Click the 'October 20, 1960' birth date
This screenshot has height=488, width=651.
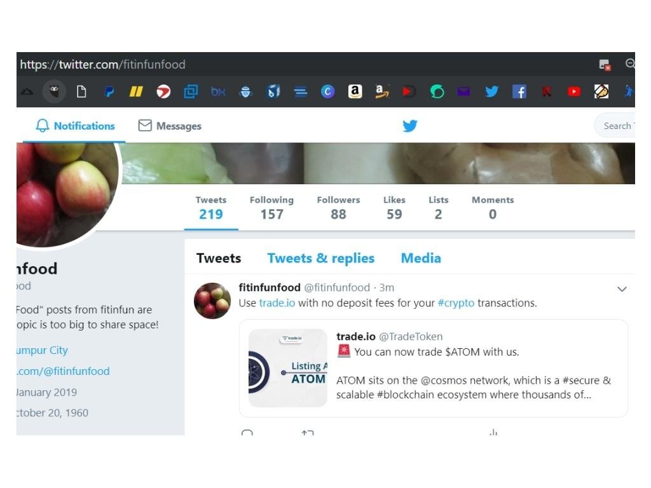[x=52, y=413]
